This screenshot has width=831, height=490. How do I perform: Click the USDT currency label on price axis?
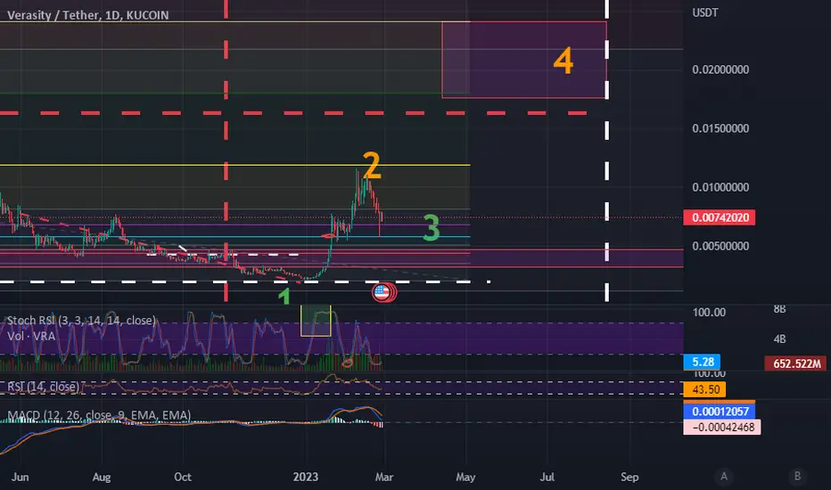[705, 12]
